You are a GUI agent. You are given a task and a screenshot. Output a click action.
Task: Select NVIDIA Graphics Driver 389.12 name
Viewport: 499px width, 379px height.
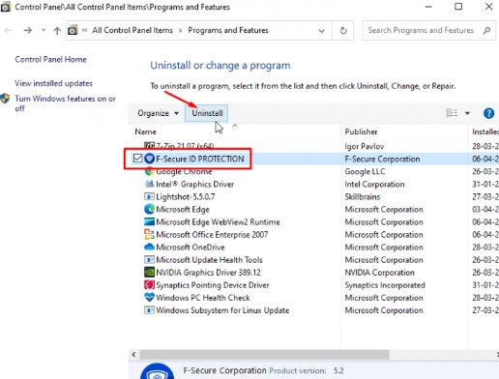click(208, 273)
